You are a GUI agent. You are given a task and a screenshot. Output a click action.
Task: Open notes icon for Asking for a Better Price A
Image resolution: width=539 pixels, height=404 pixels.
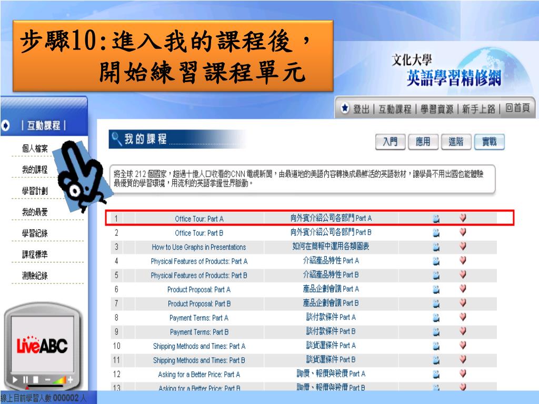click(436, 374)
